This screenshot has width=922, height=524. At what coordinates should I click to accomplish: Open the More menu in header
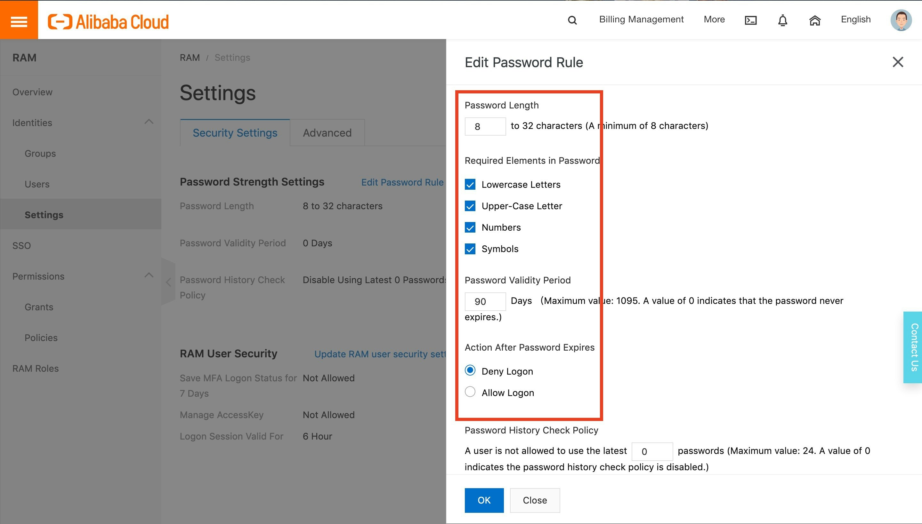click(x=714, y=20)
